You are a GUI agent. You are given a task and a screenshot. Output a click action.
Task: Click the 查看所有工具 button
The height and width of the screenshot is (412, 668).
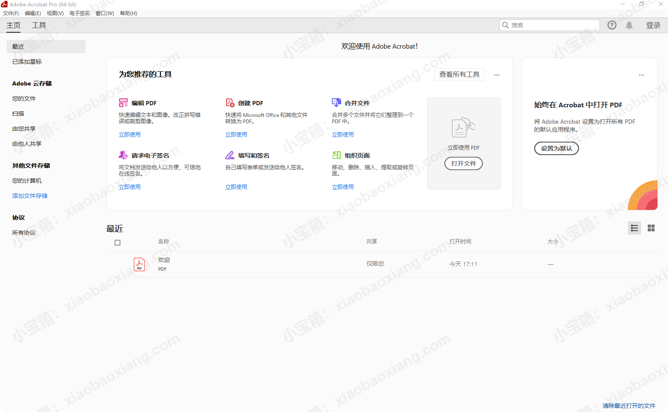point(459,75)
